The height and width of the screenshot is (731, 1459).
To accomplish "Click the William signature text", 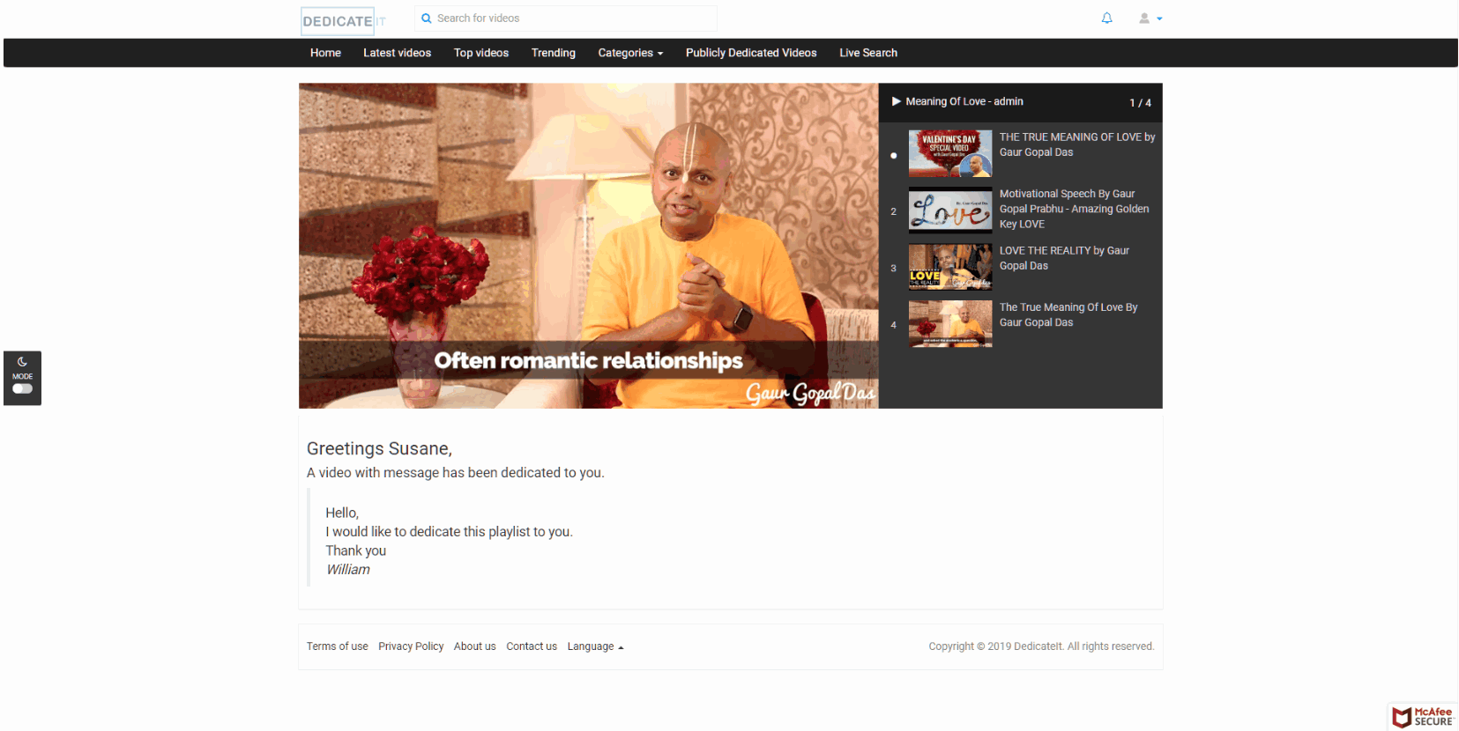I will pos(348,570).
